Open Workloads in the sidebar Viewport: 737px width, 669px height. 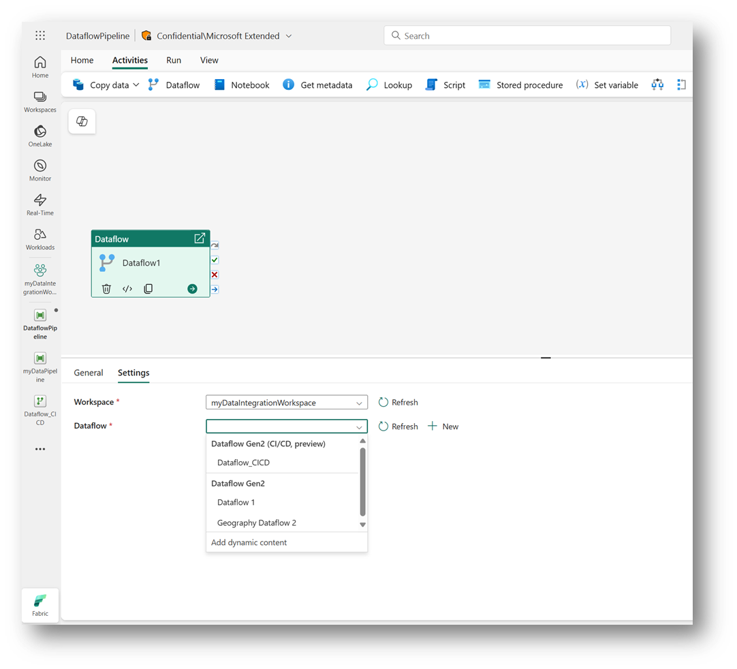point(40,239)
